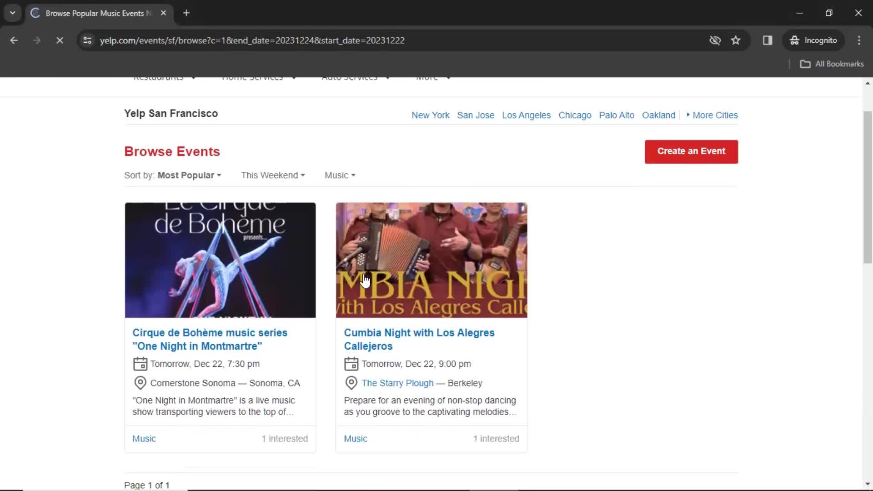Image resolution: width=873 pixels, height=491 pixels.
Task: Open the Los Angeles city link
Action: click(x=526, y=115)
